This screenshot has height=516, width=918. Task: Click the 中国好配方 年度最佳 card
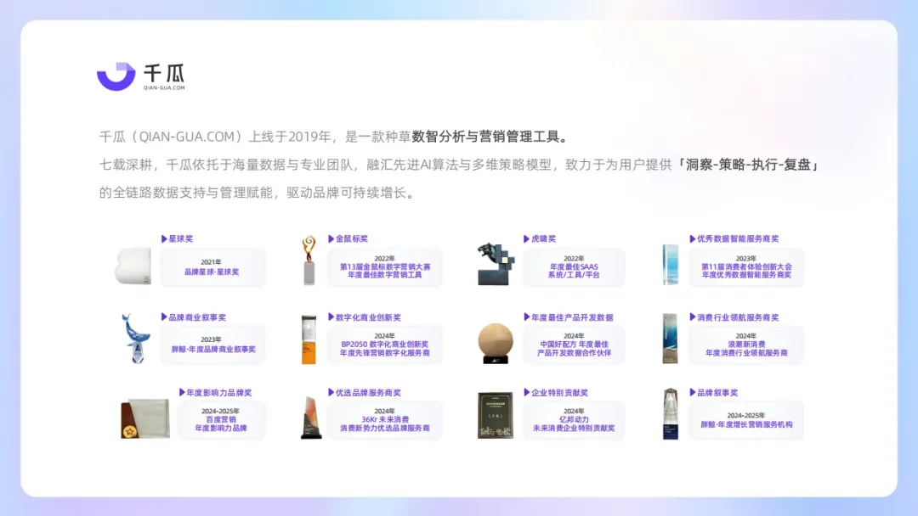[x=573, y=345]
